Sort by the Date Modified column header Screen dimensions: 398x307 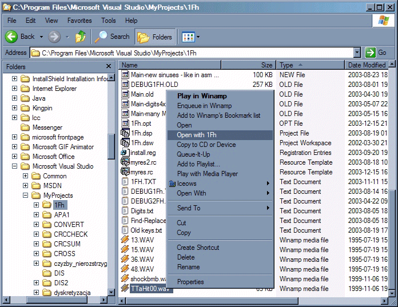click(367, 65)
